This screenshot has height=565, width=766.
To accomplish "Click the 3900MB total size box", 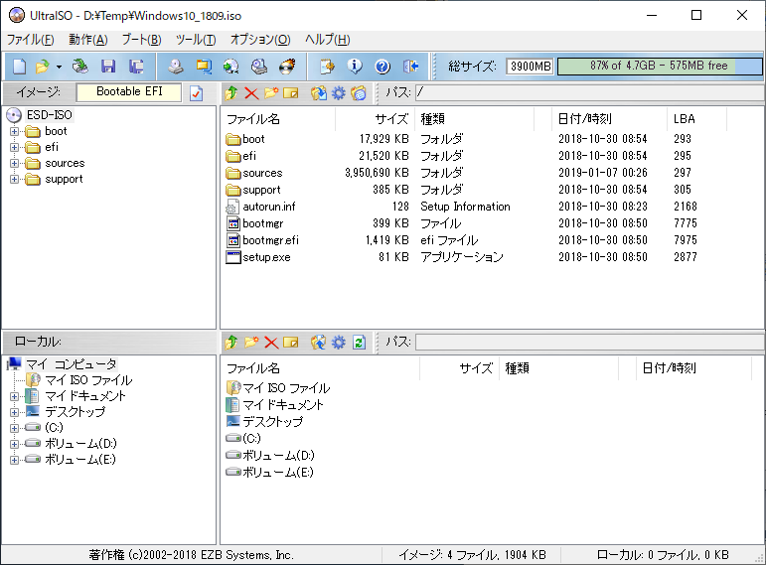I will 531,66.
